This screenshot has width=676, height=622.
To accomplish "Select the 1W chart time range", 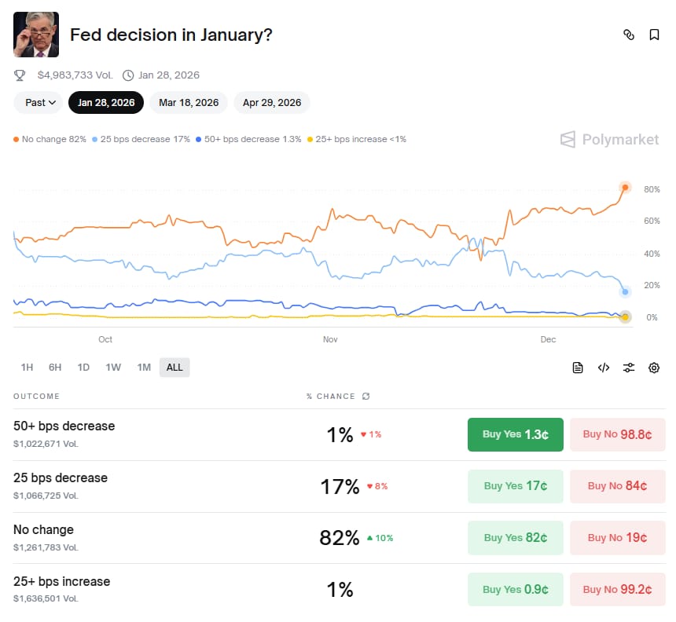I will [113, 368].
